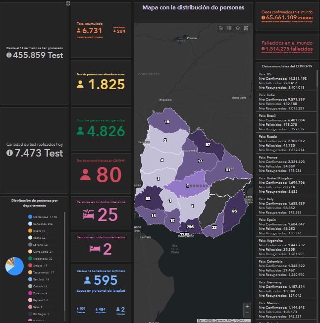Click the large blue pie chart slice
The height and width of the screenshot is (323, 320).
pyautogui.click(x=16, y=268)
